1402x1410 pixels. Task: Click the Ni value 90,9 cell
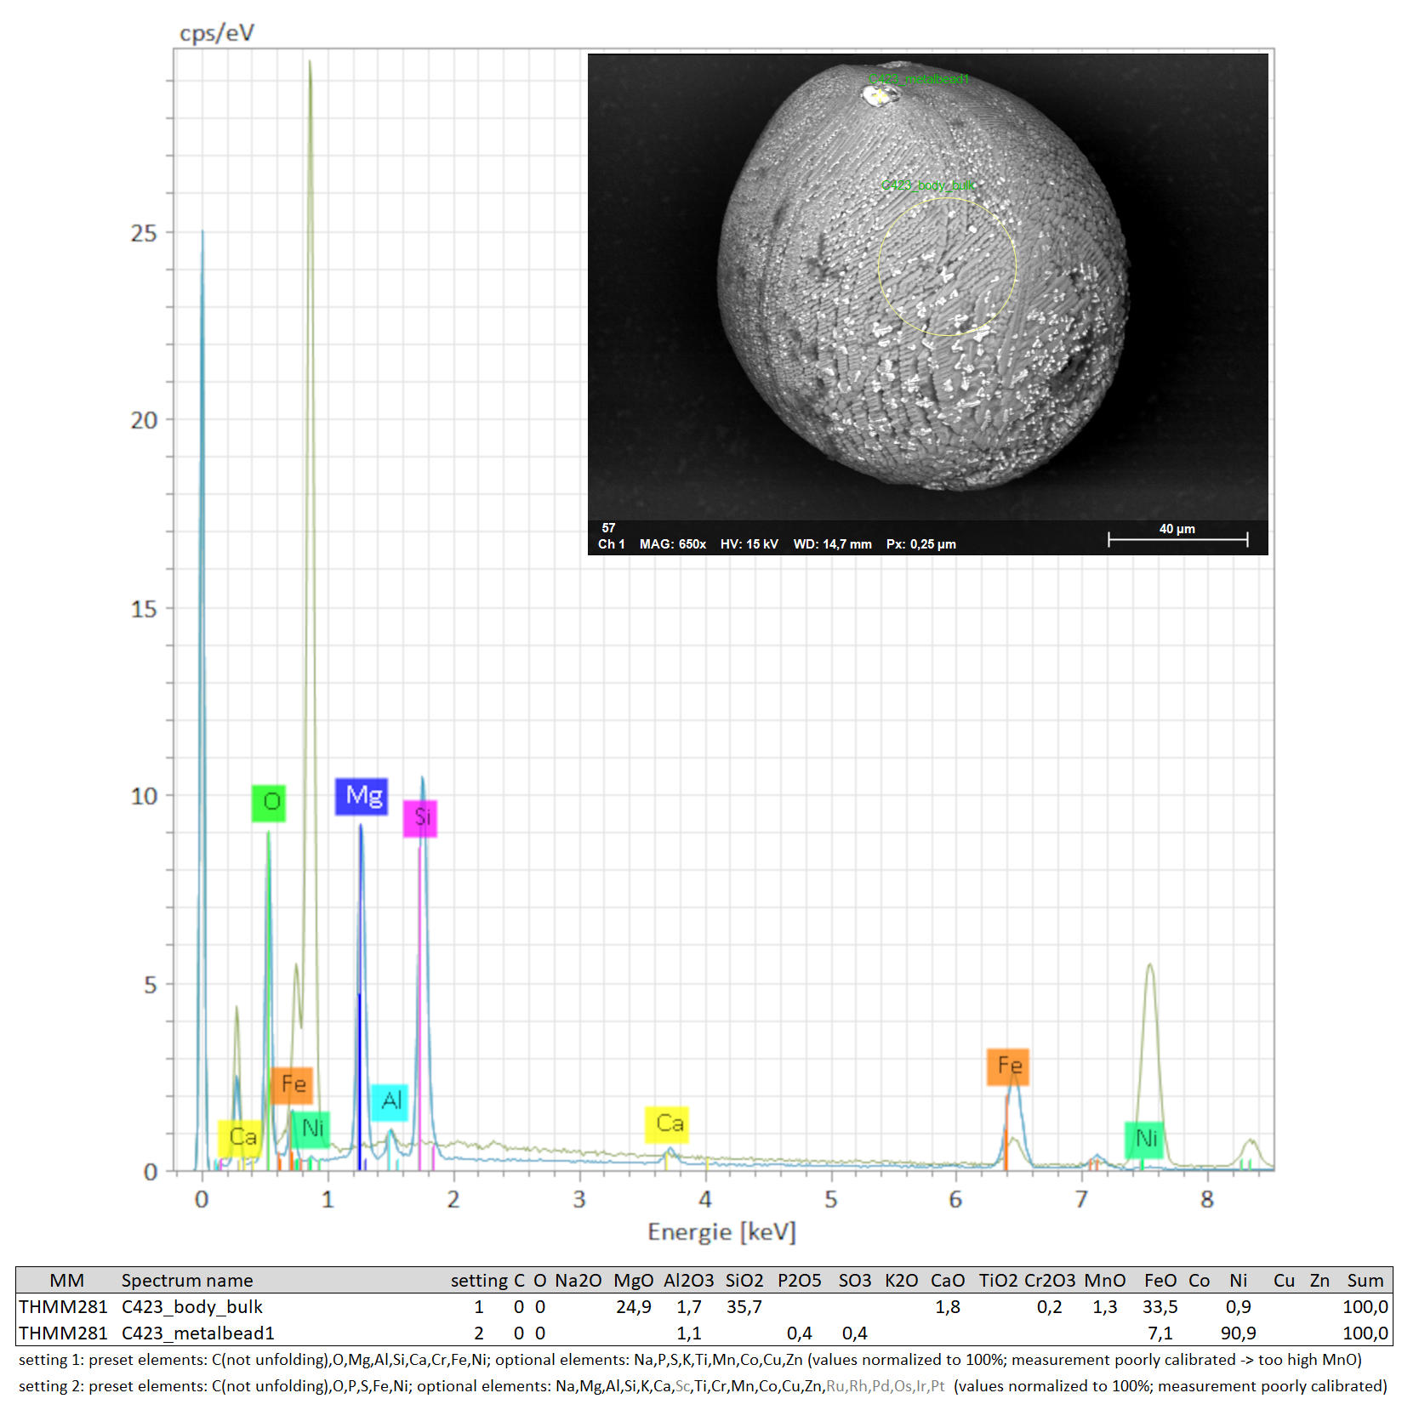[x=1238, y=1333]
